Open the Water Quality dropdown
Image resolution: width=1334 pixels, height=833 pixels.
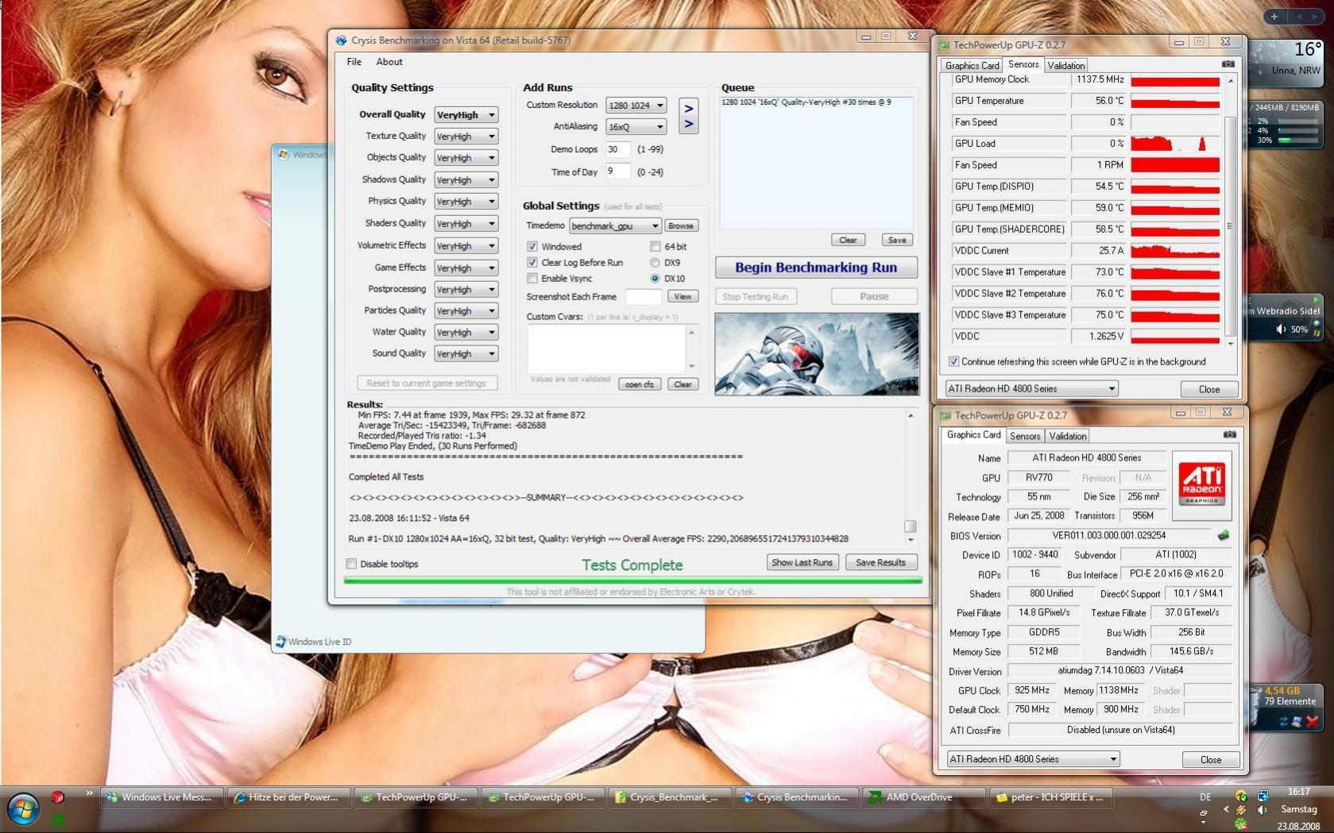(x=466, y=333)
